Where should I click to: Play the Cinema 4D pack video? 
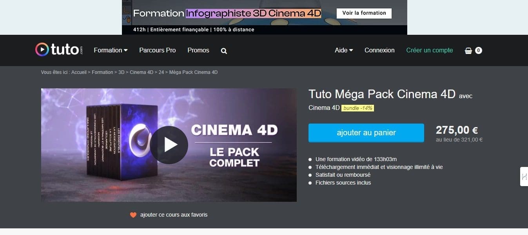pyautogui.click(x=169, y=145)
